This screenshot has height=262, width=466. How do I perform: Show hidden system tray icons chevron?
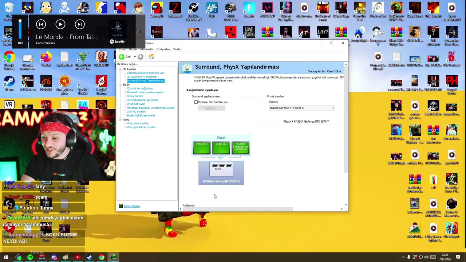tap(403, 258)
